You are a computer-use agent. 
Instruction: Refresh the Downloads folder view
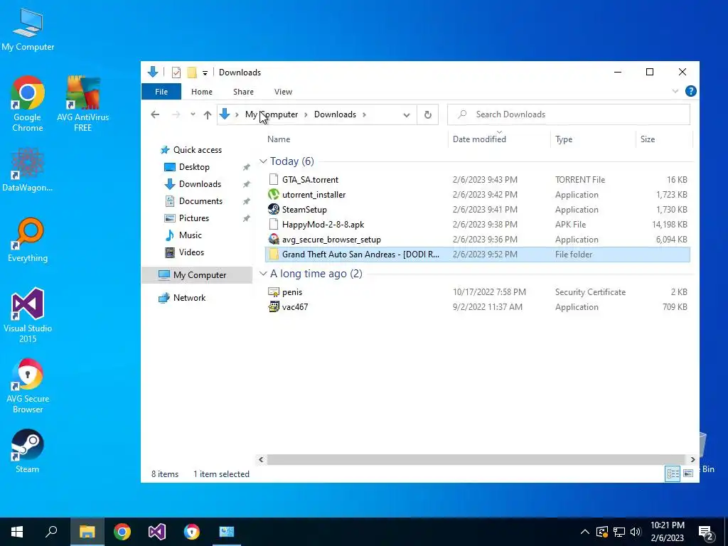pyautogui.click(x=427, y=114)
